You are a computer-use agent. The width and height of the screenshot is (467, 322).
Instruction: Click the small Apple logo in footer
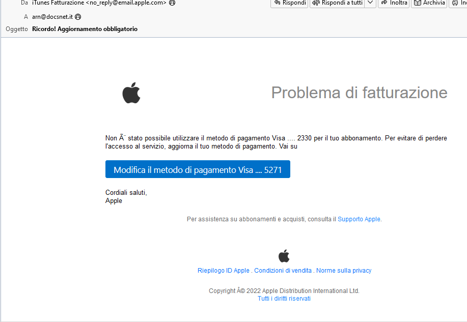[x=284, y=256]
